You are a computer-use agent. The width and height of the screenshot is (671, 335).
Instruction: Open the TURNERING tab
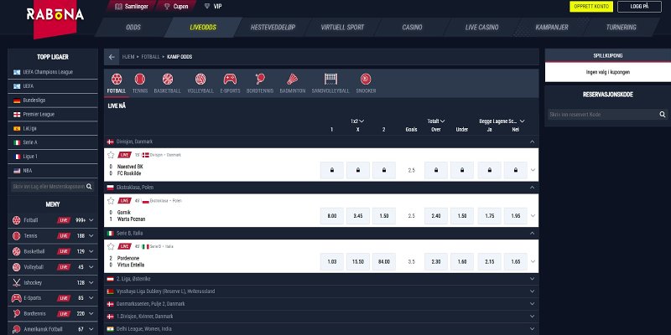pyautogui.click(x=622, y=28)
